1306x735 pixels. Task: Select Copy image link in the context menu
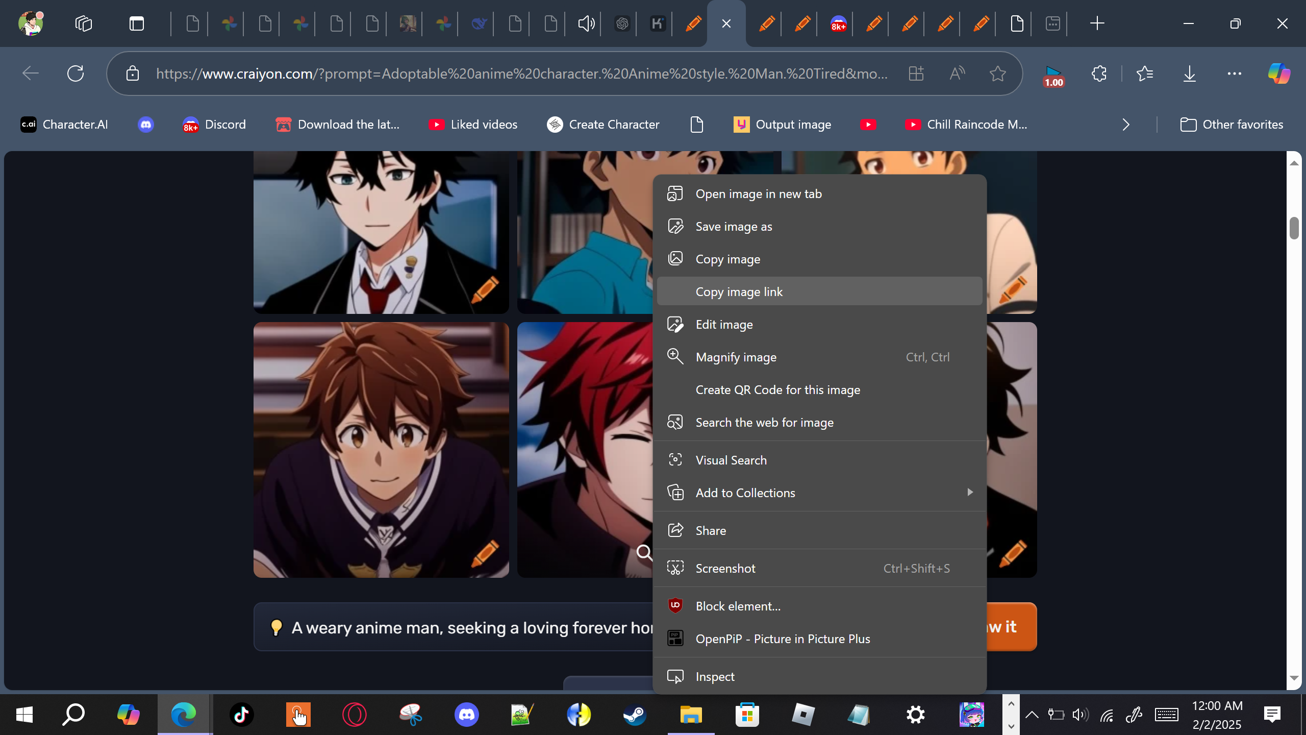739,292
